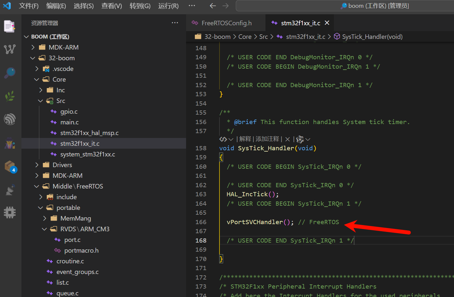Viewport: 454px width, 297px height.
Task: Click the Src breadcrumb segment
Action: [263, 37]
